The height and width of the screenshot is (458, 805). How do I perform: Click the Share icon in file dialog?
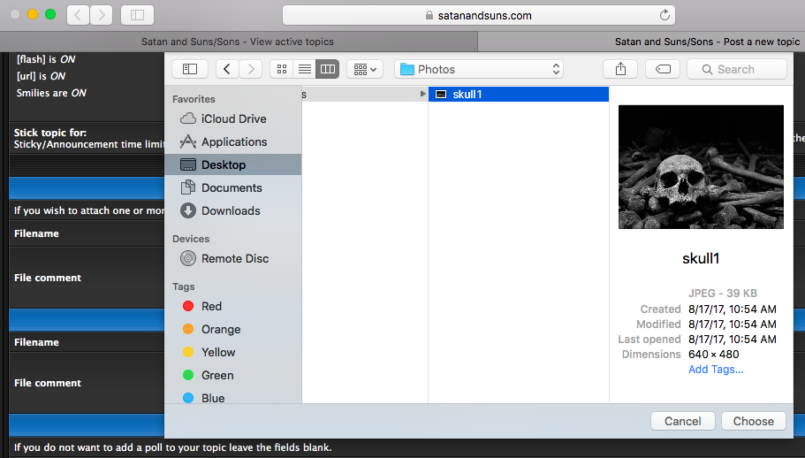coord(619,69)
